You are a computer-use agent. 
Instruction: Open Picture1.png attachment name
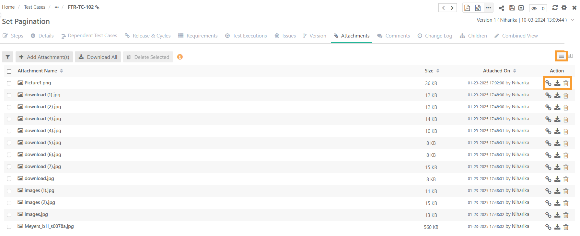38,83
